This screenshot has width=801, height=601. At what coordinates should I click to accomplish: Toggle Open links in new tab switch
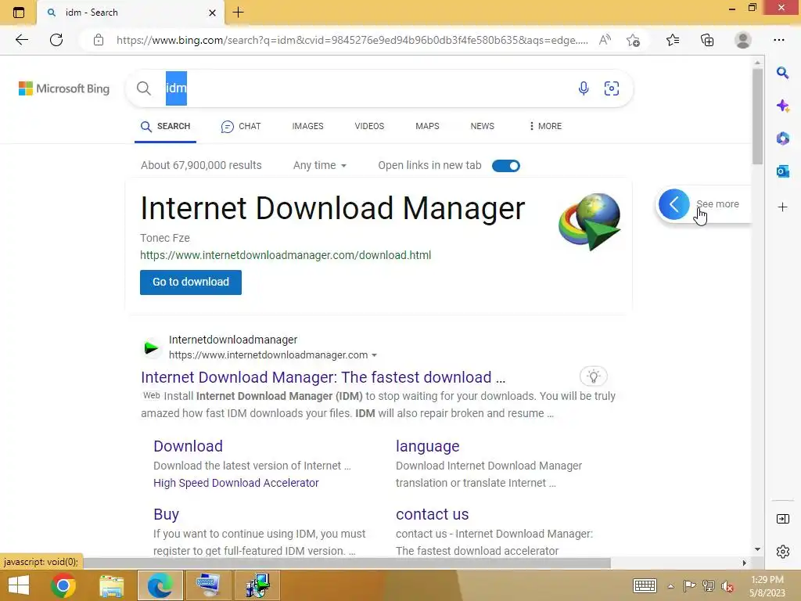506,166
